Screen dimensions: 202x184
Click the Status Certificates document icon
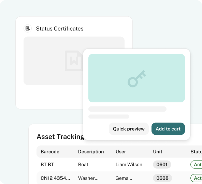pos(28,28)
